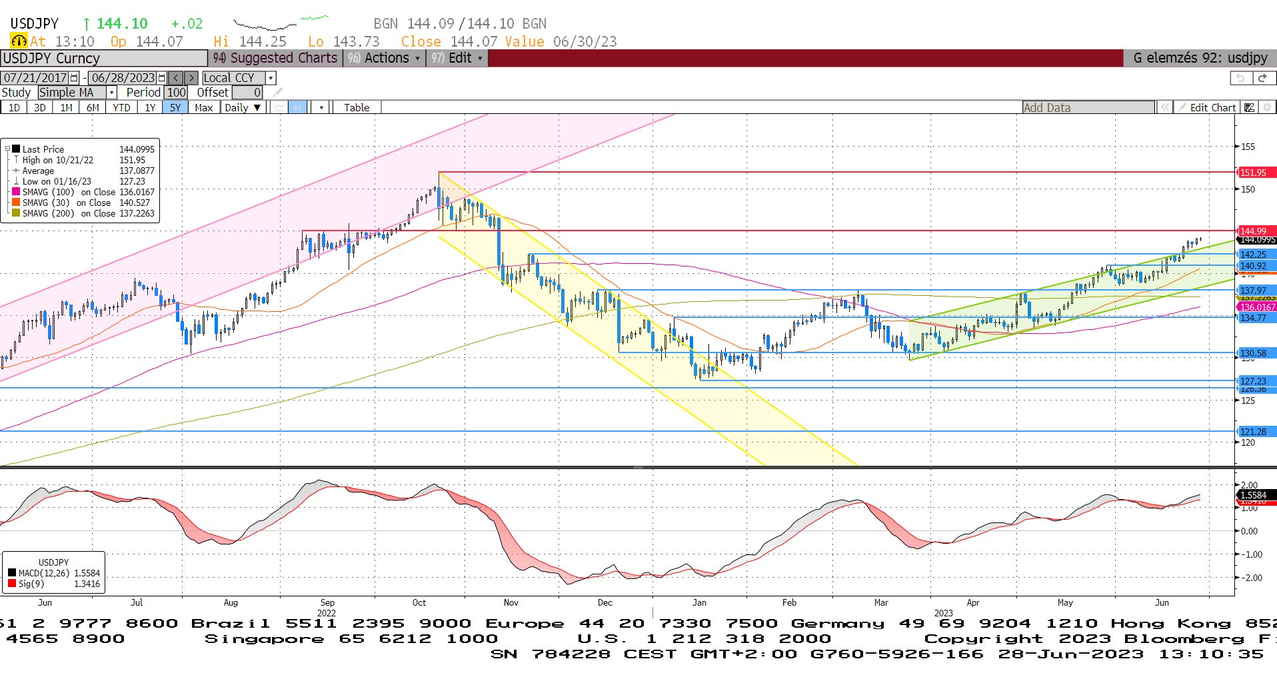Screen dimensions: 1277x691
Task: Click the USDJPY Curncy security field
Action: 104,58
